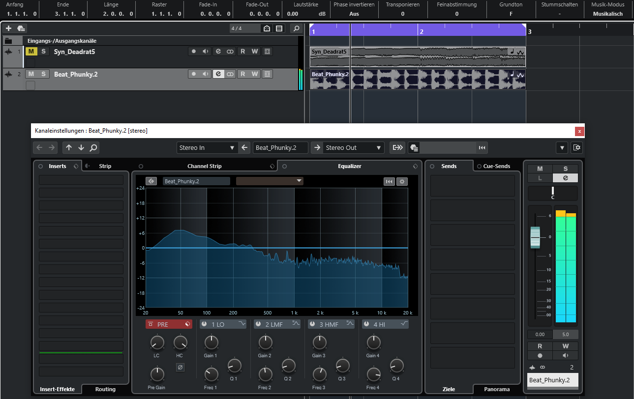Reset the equalizer using the reset icon
This screenshot has width=634, height=399.
(x=389, y=181)
